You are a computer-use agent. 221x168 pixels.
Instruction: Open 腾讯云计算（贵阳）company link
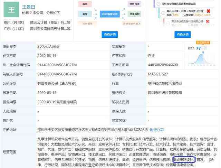click(50, 22)
